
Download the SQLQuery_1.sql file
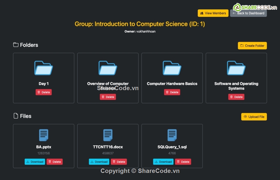coord(163,162)
